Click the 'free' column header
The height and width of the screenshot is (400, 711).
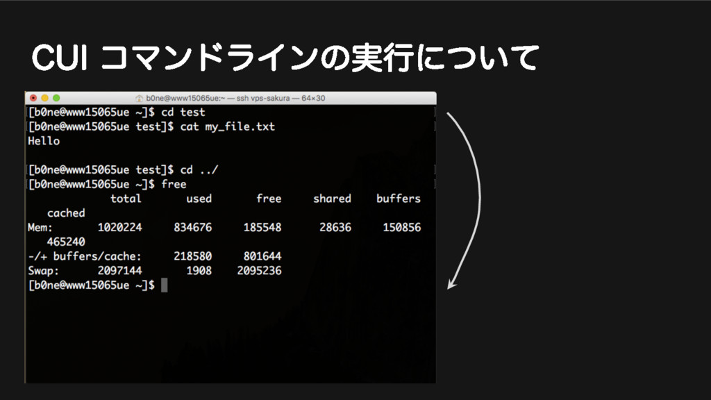point(269,199)
